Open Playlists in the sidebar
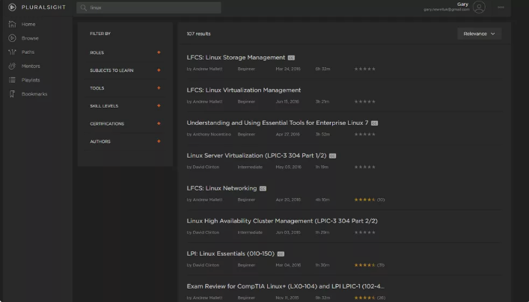Image resolution: width=529 pixels, height=302 pixels. (31, 80)
